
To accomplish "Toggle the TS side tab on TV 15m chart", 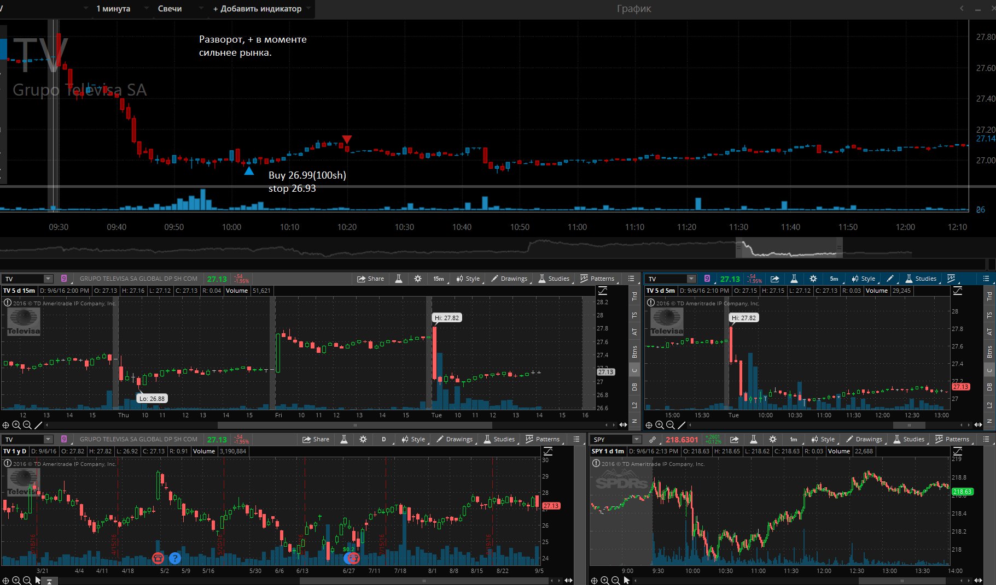I will pyautogui.click(x=634, y=315).
